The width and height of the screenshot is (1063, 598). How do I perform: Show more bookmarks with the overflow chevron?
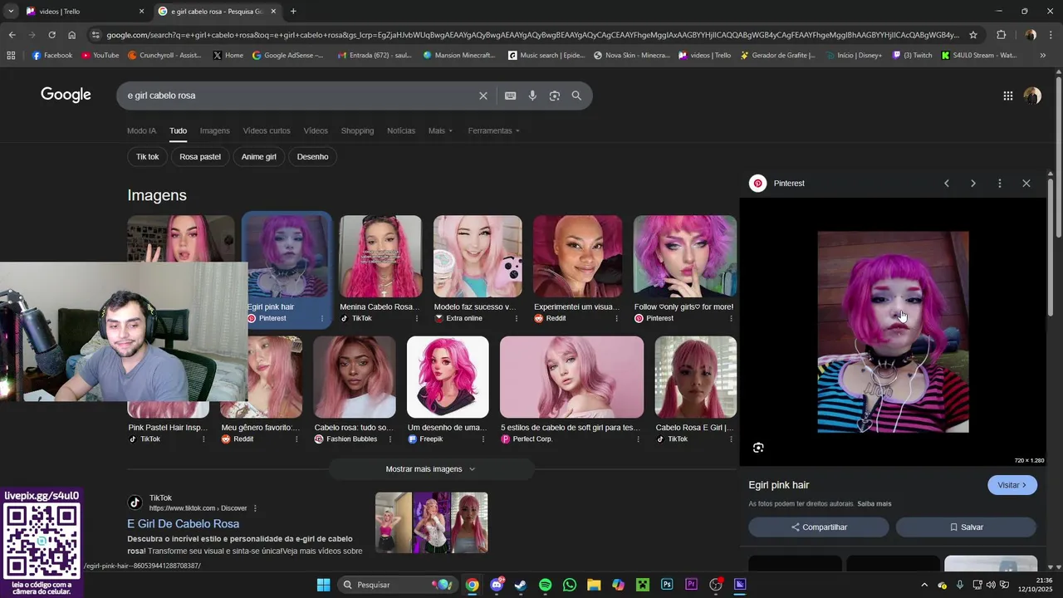(x=1043, y=56)
